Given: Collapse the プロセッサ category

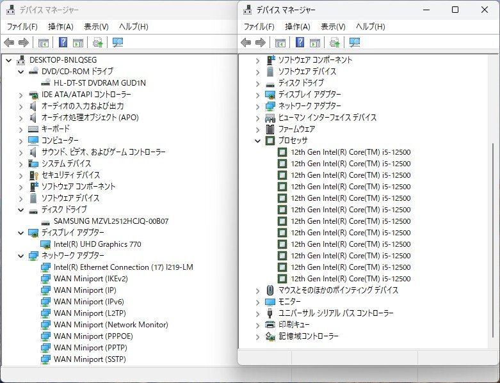Looking at the screenshot, I should coord(258,141).
